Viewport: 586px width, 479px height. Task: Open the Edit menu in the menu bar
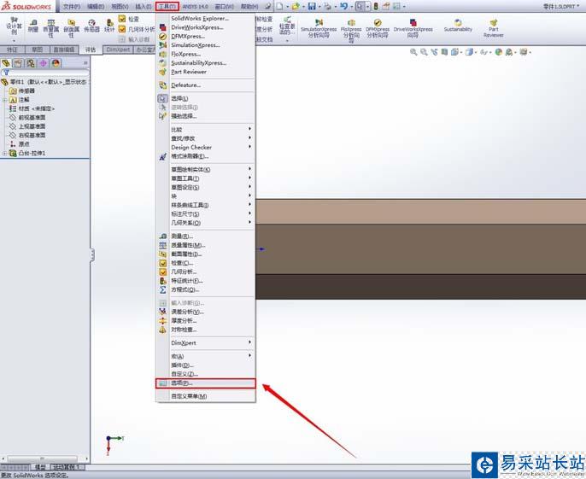pyautogui.click(x=96, y=6)
